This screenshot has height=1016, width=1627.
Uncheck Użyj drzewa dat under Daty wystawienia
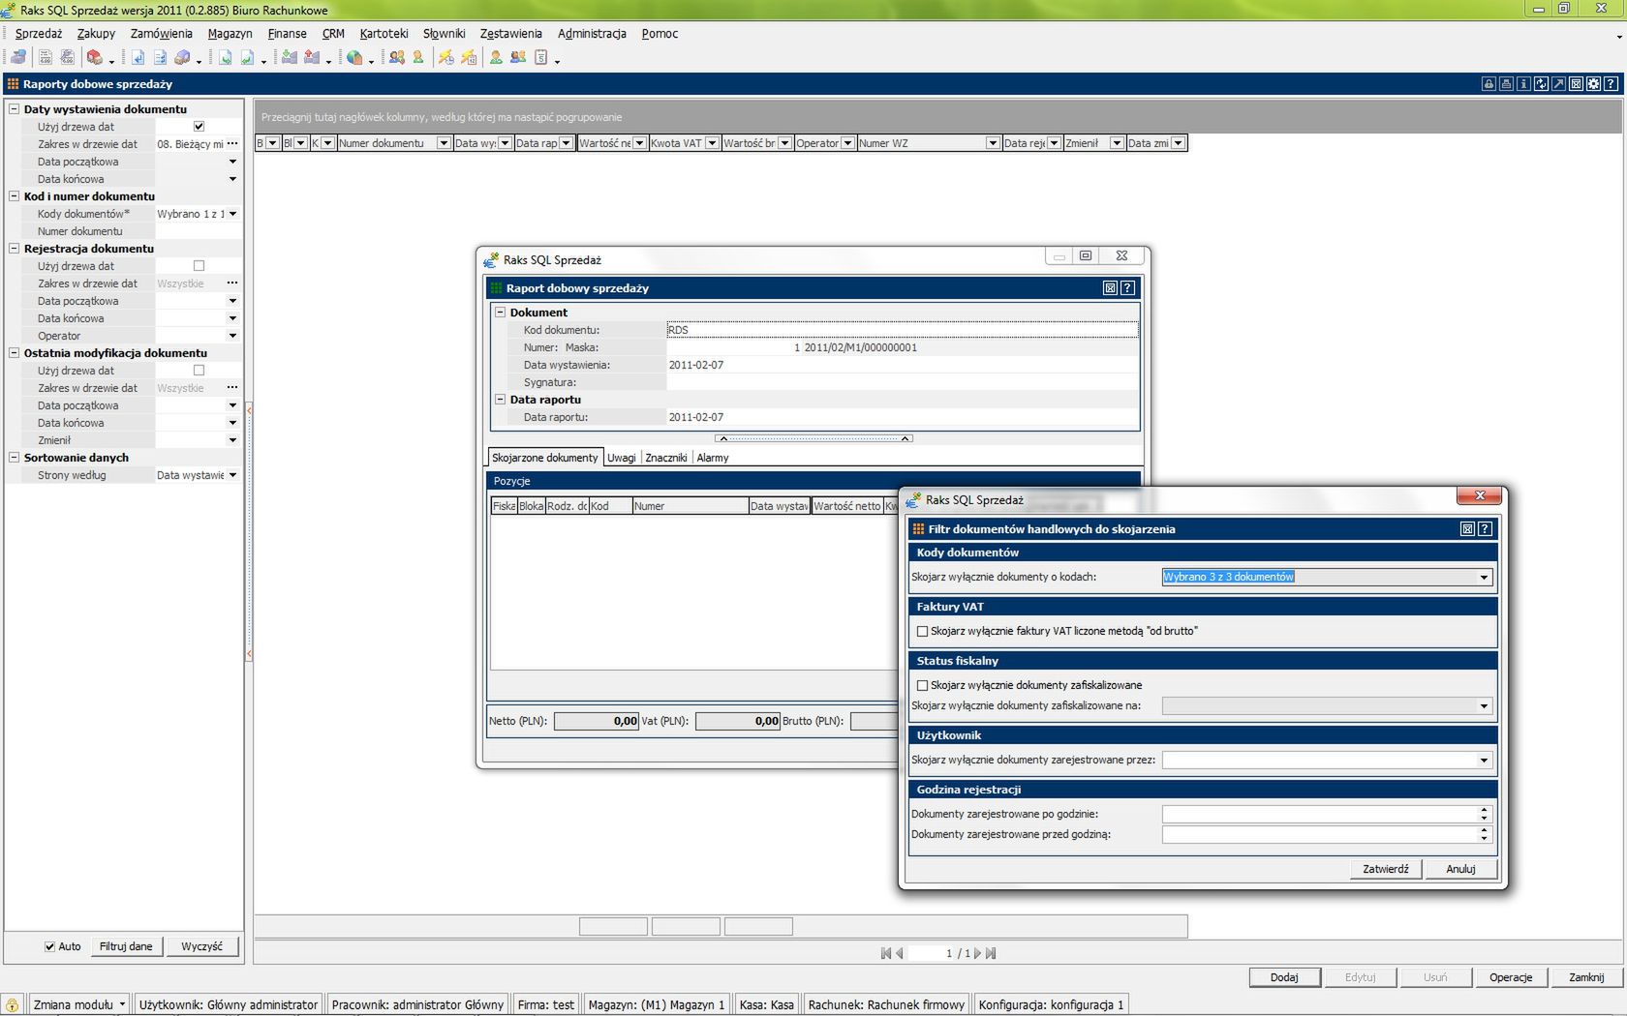pos(199,127)
